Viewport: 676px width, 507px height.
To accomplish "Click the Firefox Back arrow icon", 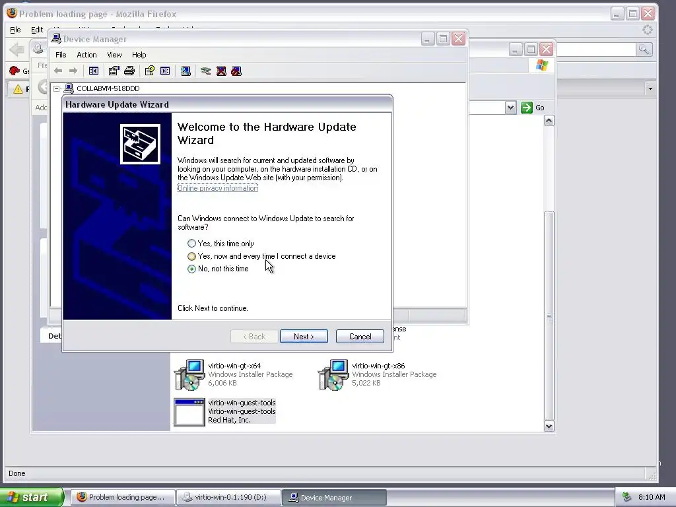I will click(17, 50).
